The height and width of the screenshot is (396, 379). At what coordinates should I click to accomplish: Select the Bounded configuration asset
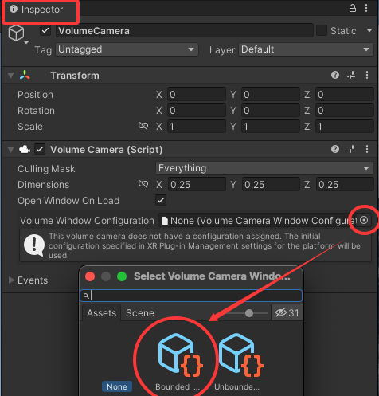(178, 361)
